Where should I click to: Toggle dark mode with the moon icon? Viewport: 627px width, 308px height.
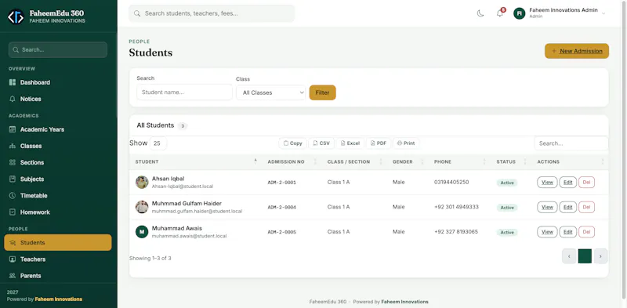point(480,13)
